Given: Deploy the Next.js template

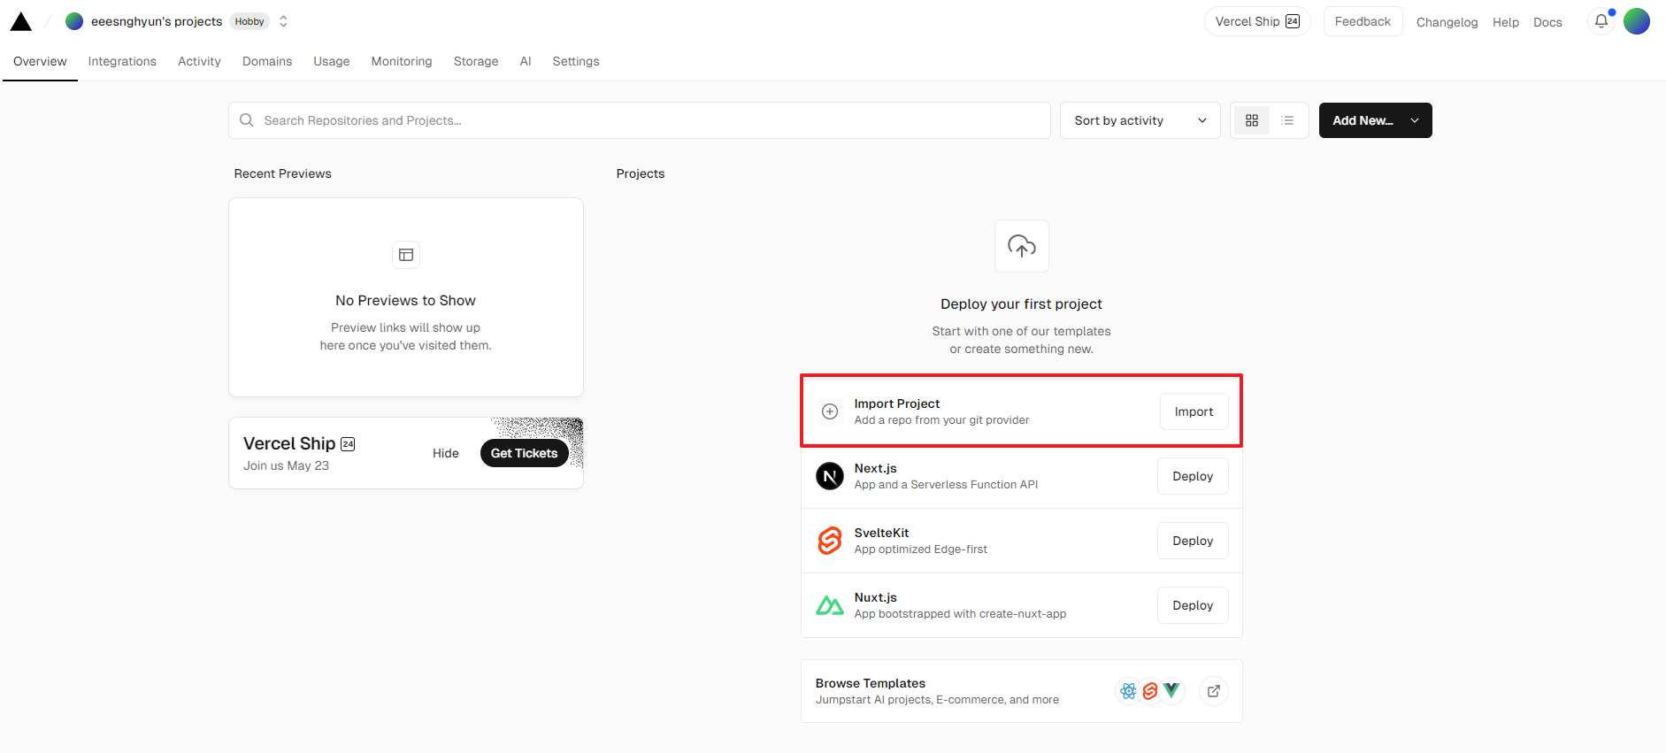Looking at the screenshot, I should coord(1193,476).
